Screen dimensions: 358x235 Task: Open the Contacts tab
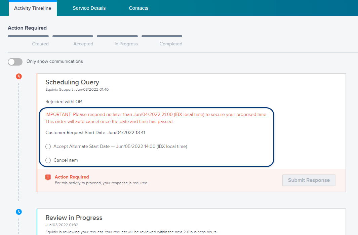pyautogui.click(x=138, y=8)
